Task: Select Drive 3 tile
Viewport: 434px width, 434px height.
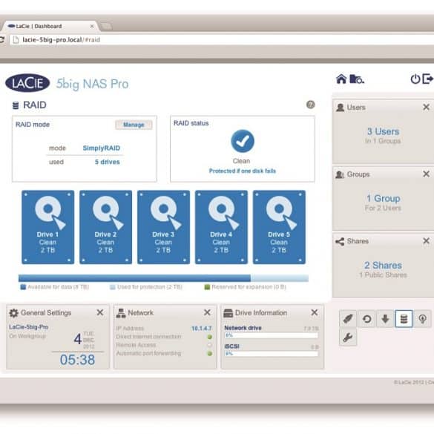Action: [163, 227]
